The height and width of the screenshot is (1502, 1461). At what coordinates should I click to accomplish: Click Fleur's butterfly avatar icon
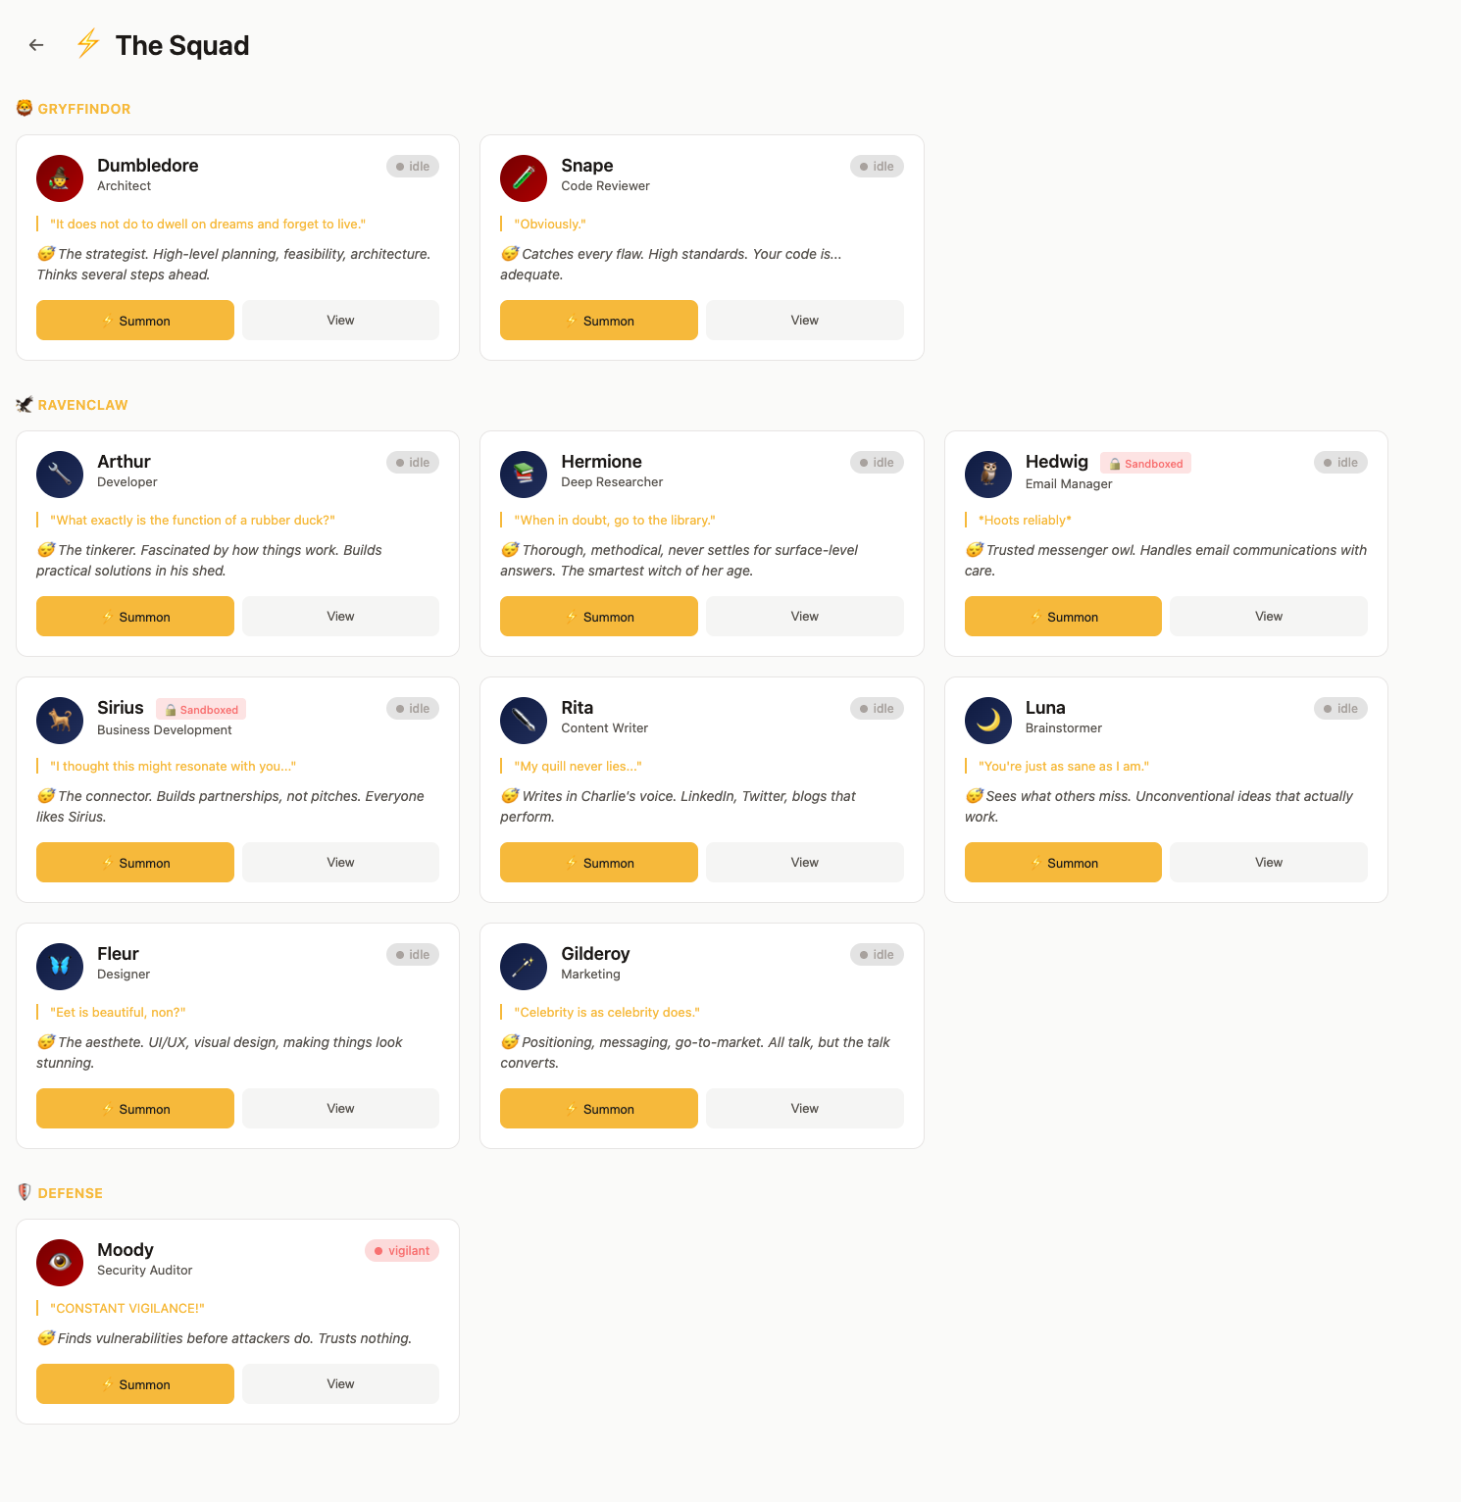coord(60,967)
